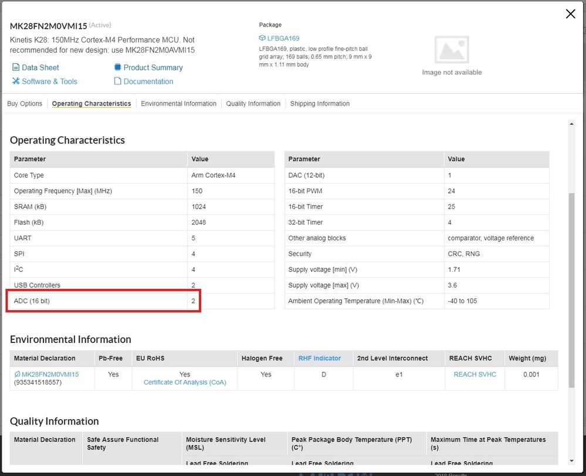The image size is (586, 476).
Task: Click the RHF Indicator column header link
Action: pyautogui.click(x=320, y=358)
